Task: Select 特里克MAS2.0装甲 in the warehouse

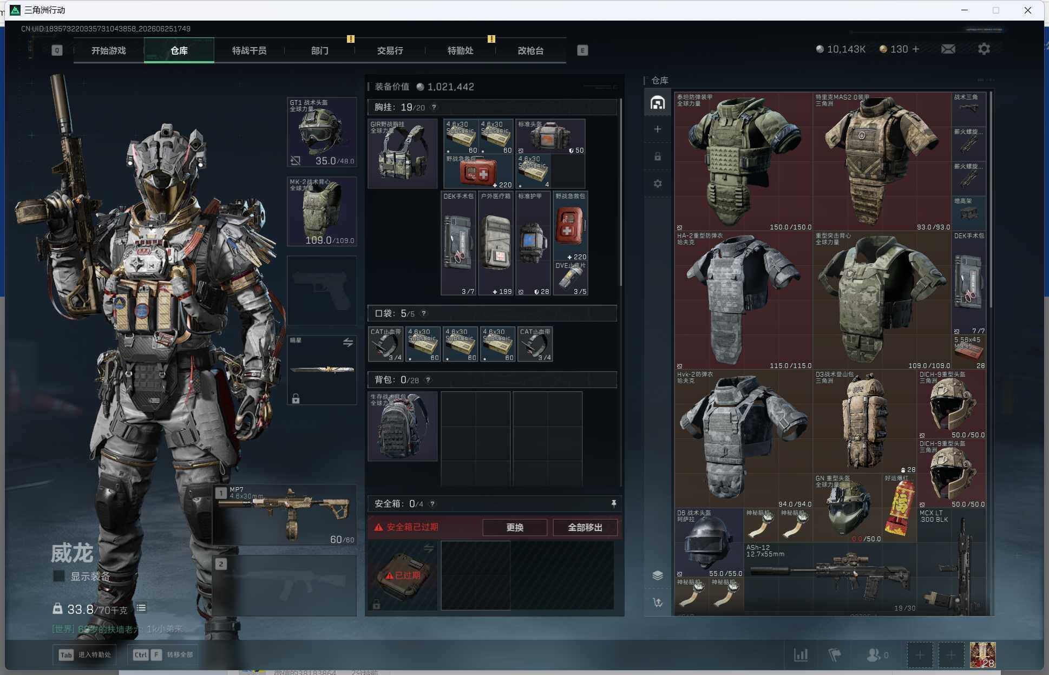Action: pyautogui.click(x=882, y=162)
